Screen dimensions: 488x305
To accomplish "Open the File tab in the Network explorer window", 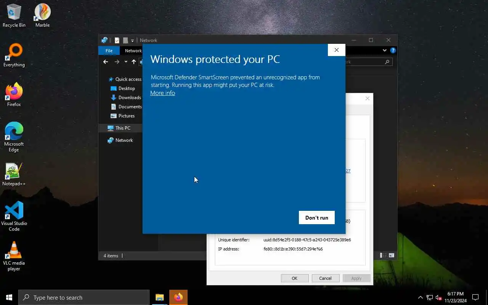I will point(109,51).
